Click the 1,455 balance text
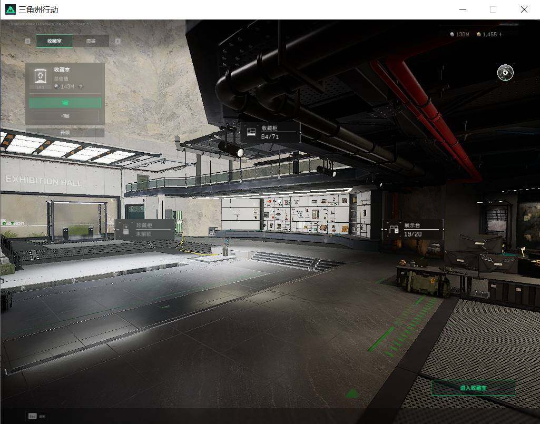 click(x=490, y=34)
